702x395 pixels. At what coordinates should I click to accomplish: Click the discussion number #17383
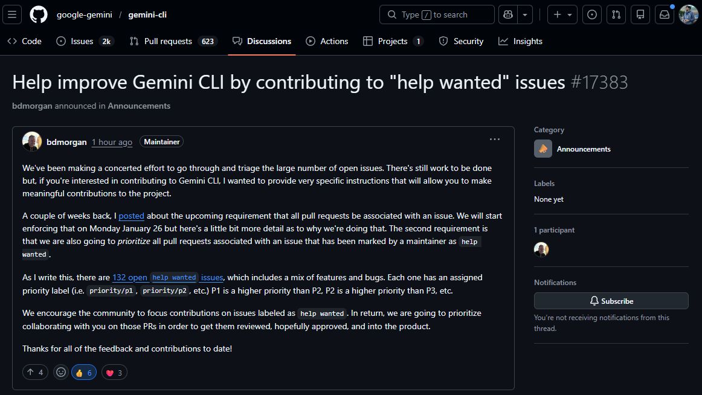coord(599,82)
